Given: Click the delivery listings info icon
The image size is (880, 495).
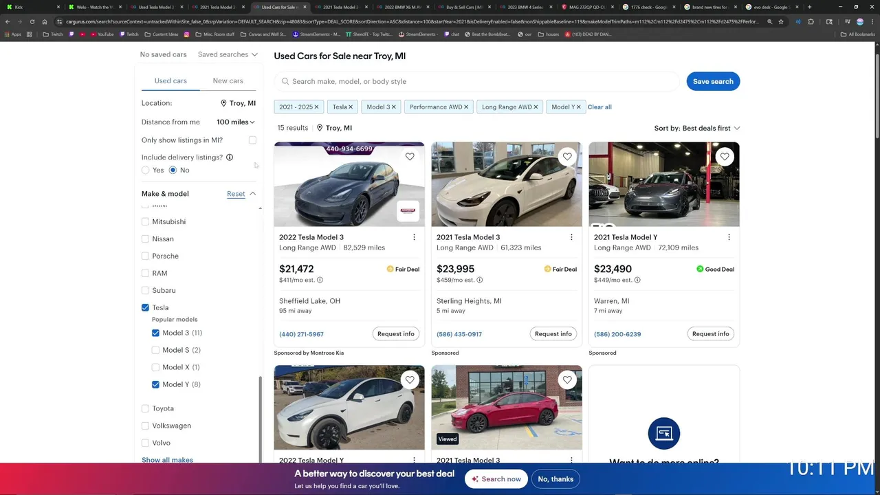Looking at the screenshot, I should [230, 157].
